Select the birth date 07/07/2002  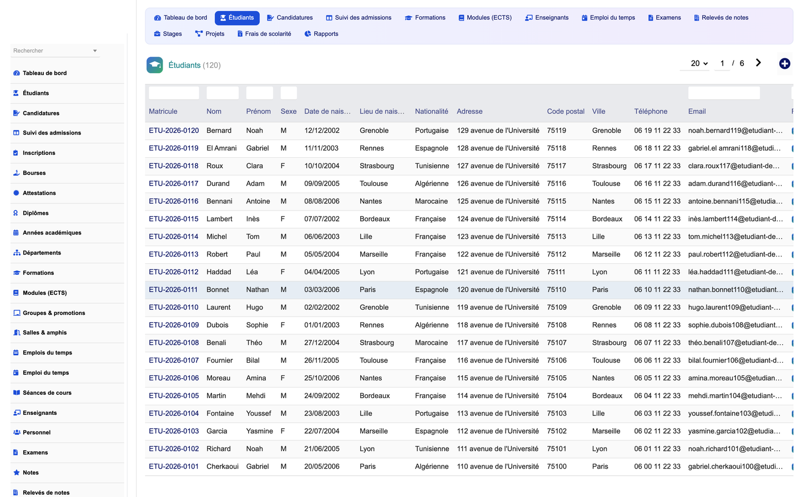[322, 219]
